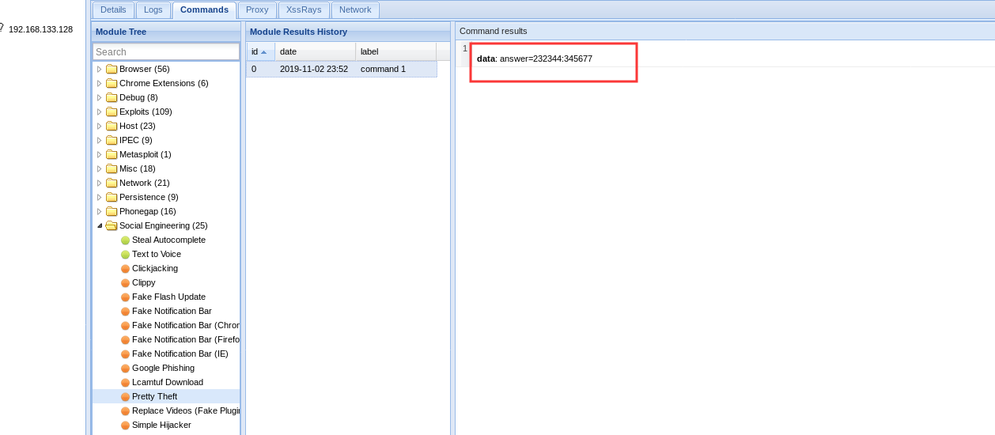Screen dimensions: 995x435
Task: Expand the Debug (8) folder
Action: pos(100,97)
